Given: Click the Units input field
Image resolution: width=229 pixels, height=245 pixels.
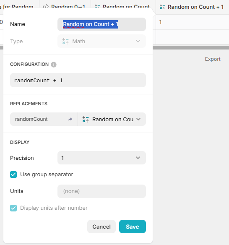Looking at the screenshot, I should pos(101,191).
